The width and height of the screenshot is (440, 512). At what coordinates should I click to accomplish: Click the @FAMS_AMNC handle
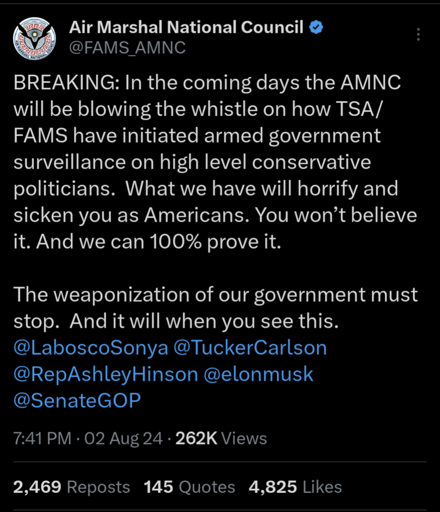click(127, 48)
